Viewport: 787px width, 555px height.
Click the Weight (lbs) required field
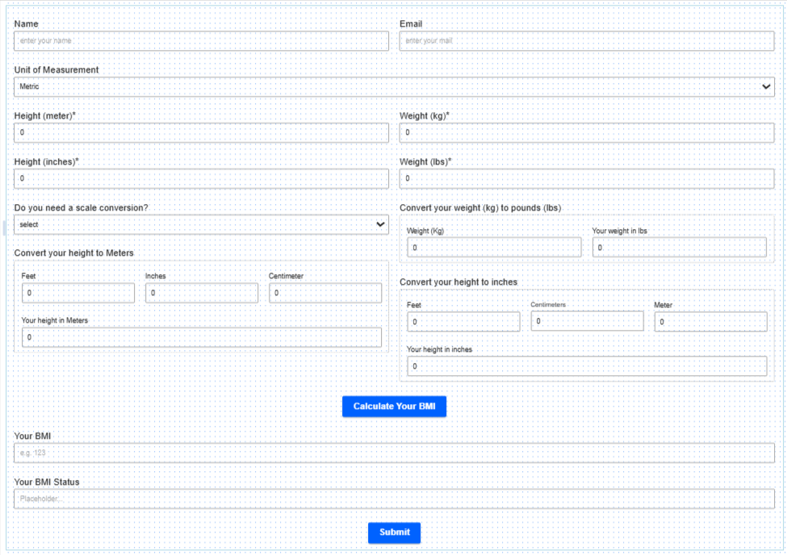click(x=587, y=179)
